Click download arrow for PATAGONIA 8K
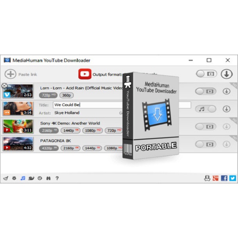The height and width of the screenshot is (238, 238). coord(227,144)
